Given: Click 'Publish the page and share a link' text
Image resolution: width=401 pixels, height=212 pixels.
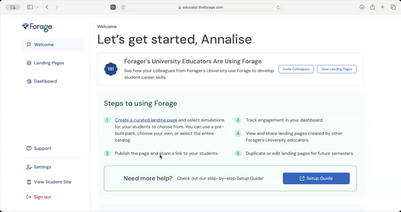Looking at the screenshot, I should (x=167, y=154).
